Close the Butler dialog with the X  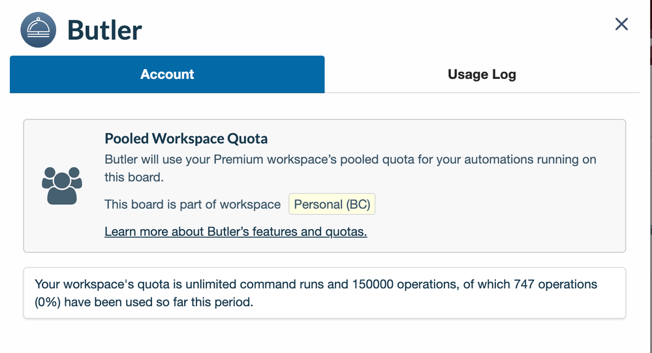click(621, 25)
